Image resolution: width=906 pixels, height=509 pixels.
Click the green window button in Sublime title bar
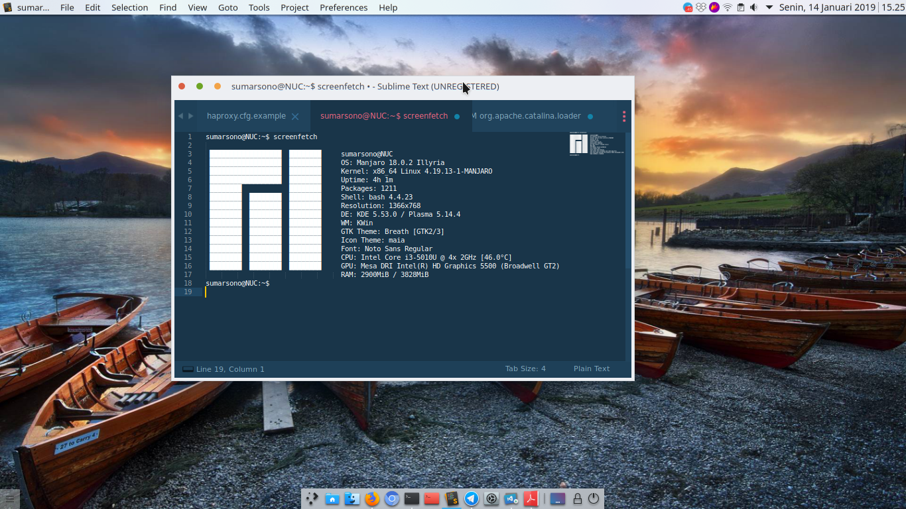[200, 86]
